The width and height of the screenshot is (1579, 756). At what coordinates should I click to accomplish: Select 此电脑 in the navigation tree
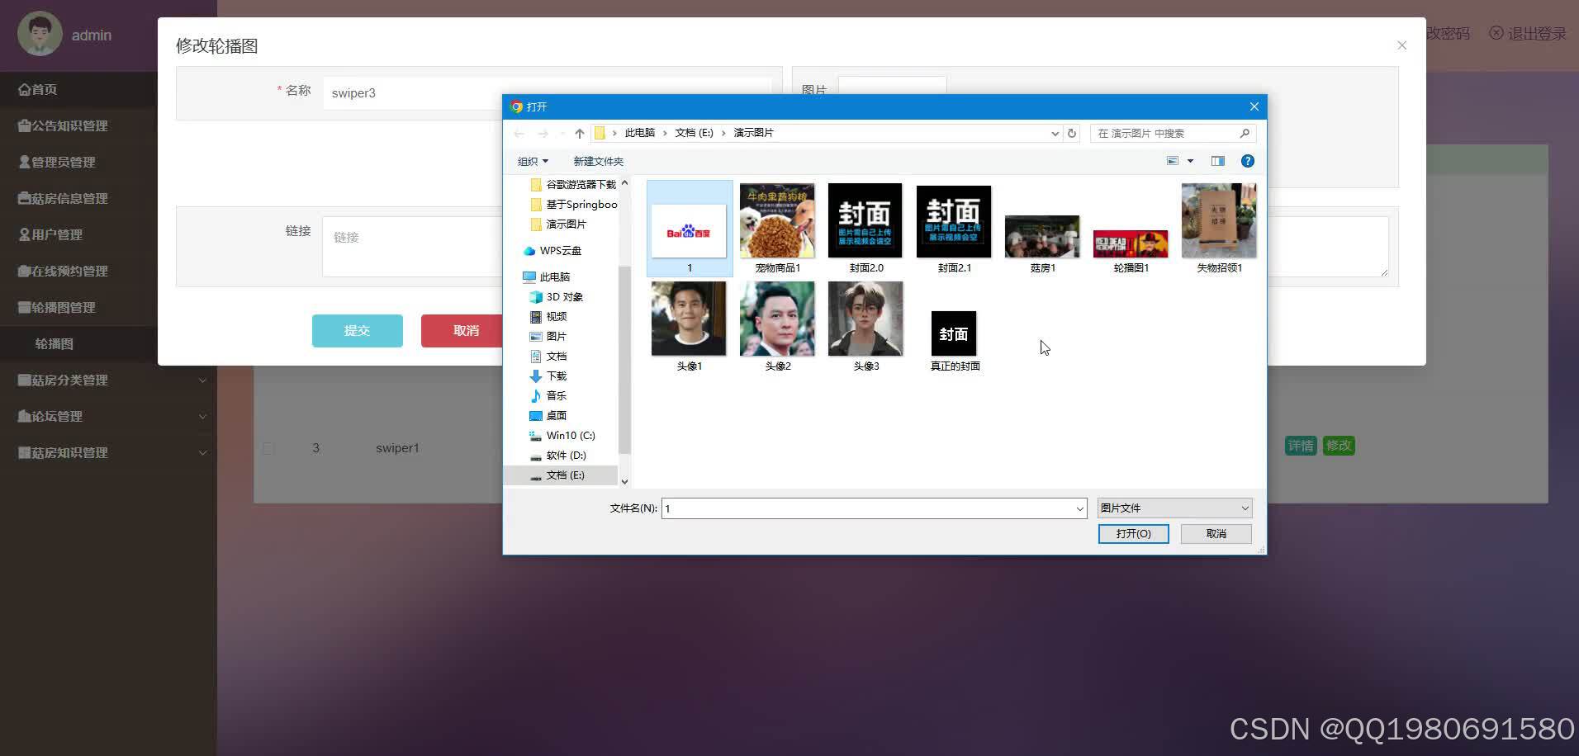(x=547, y=277)
